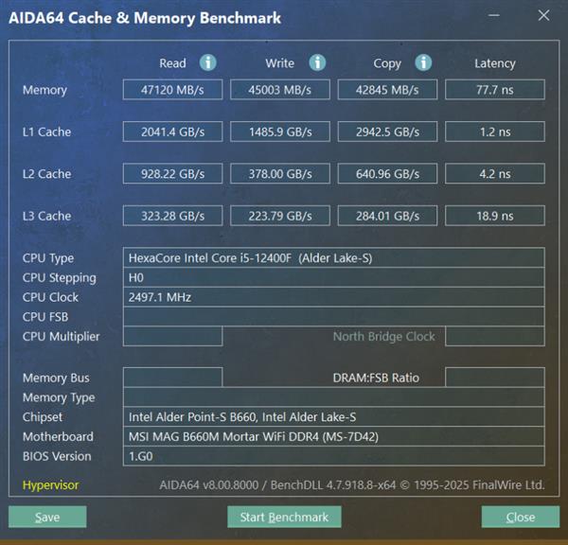Select the L2 Cache Write value 378.00 GB/s
568x545 pixels.
click(x=280, y=173)
